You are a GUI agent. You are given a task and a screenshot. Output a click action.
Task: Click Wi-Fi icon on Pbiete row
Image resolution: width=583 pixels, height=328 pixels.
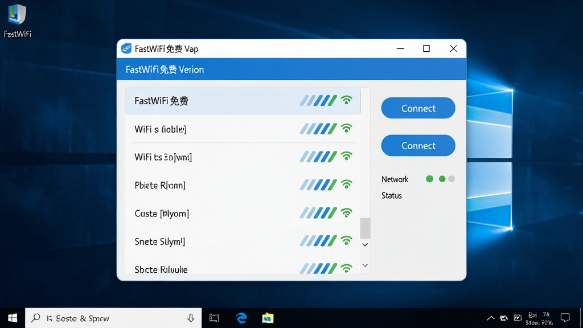[347, 184]
